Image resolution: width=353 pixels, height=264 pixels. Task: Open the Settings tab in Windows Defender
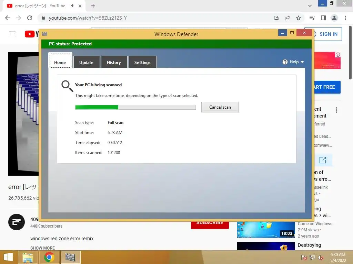[x=142, y=62]
